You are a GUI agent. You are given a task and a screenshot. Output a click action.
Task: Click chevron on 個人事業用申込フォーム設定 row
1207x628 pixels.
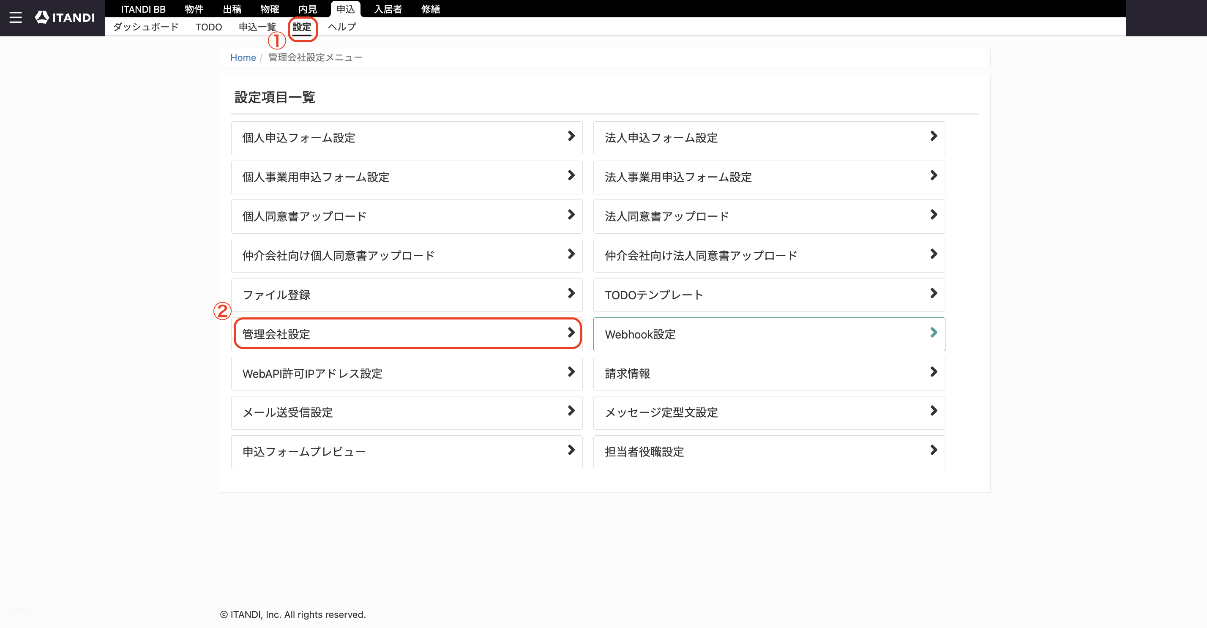[571, 176]
